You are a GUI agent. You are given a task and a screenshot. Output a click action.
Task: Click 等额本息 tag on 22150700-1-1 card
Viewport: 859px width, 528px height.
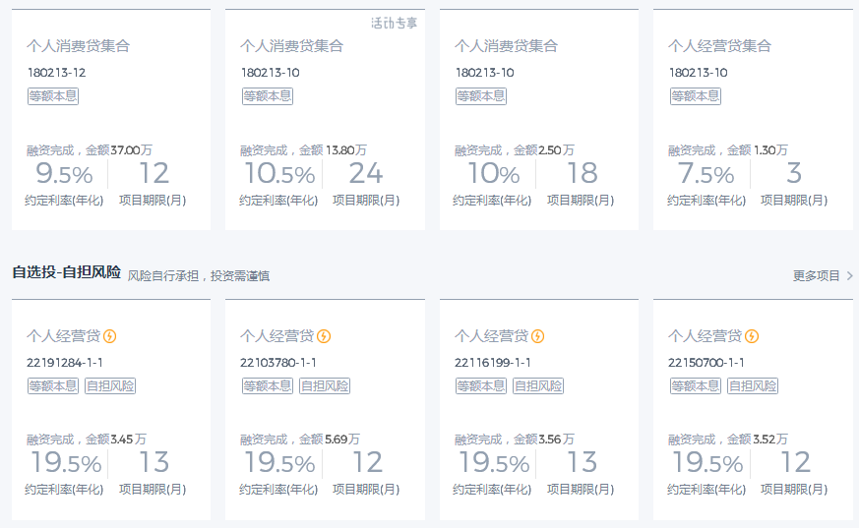(696, 386)
